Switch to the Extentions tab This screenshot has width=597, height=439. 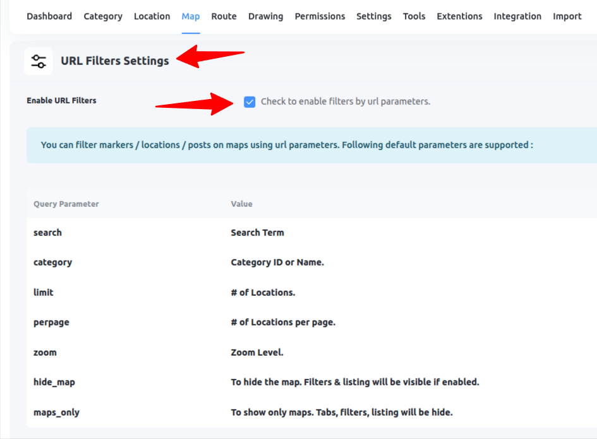(x=459, y=16)
